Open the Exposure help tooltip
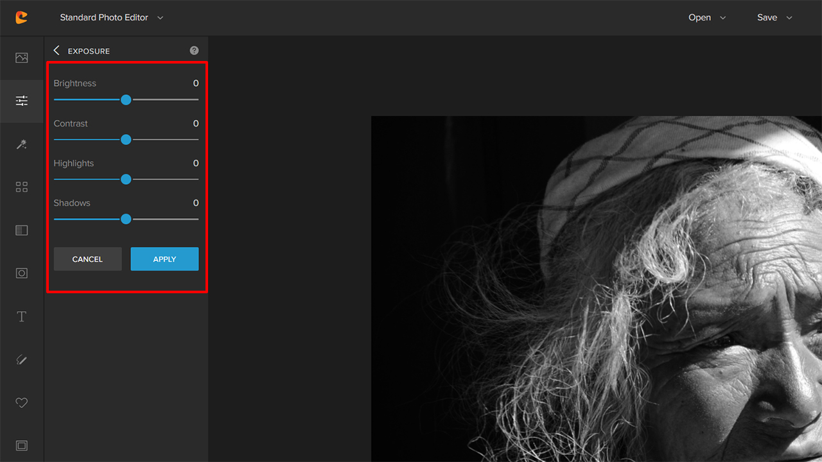The image size is (822, 462). coord(194,50)
